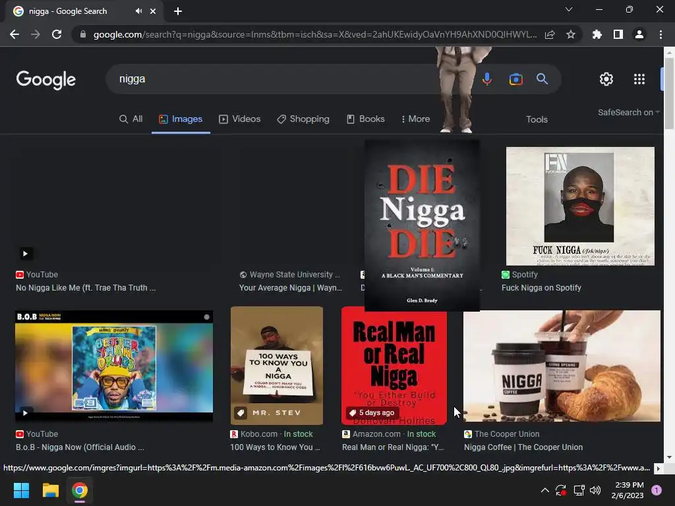
Task: Share this page using the address bar icon
Action: (x=550, y=35)
